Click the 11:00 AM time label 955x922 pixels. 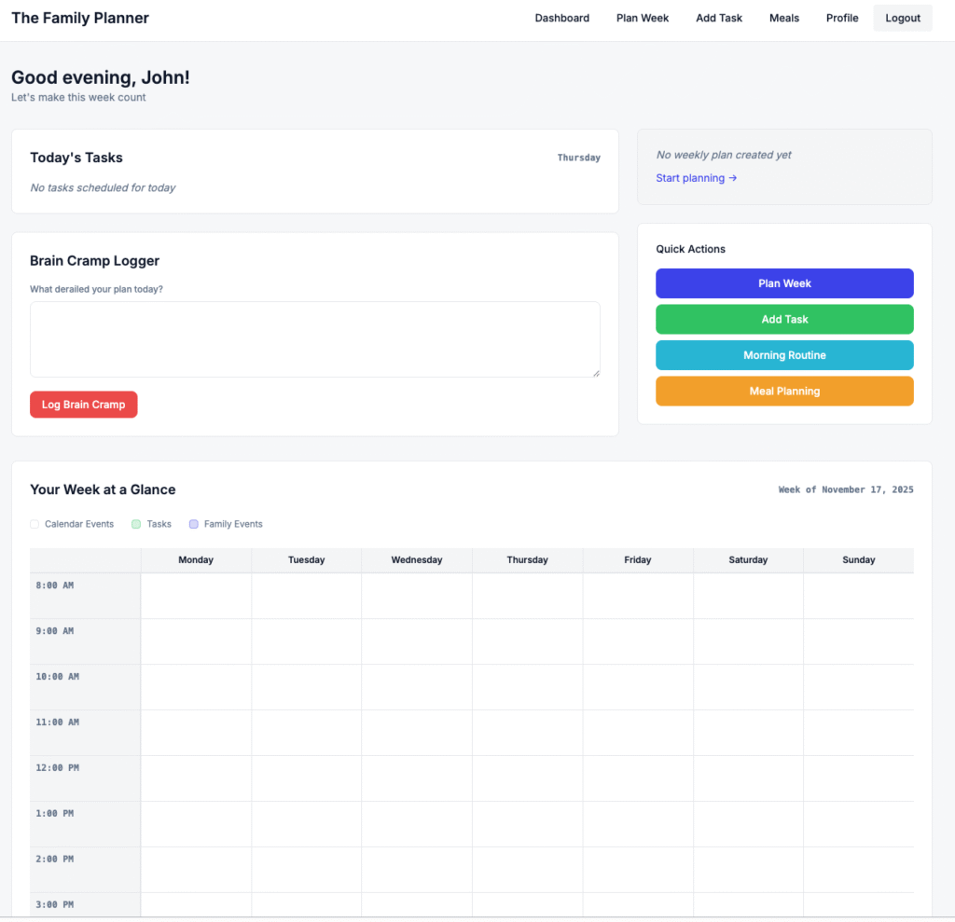pos(57,722)
